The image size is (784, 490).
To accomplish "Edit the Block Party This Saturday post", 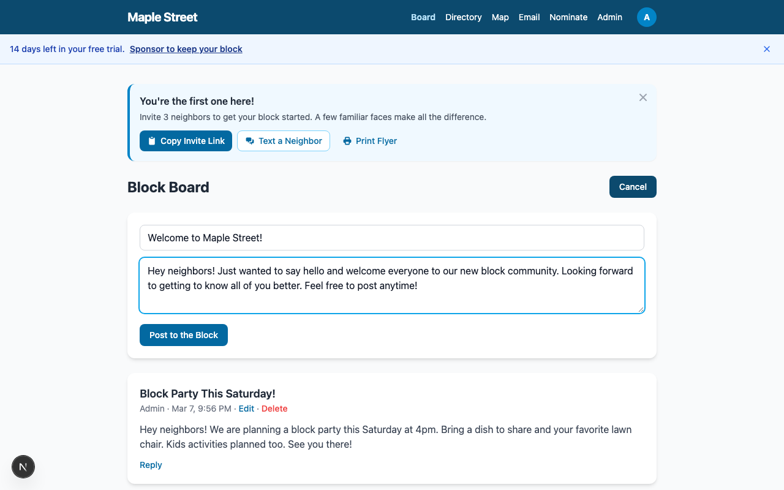I will click(246, 409).
